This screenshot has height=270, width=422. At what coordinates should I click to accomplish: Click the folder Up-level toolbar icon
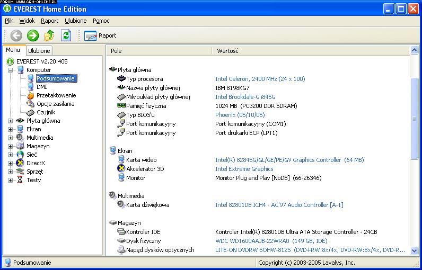49,35
